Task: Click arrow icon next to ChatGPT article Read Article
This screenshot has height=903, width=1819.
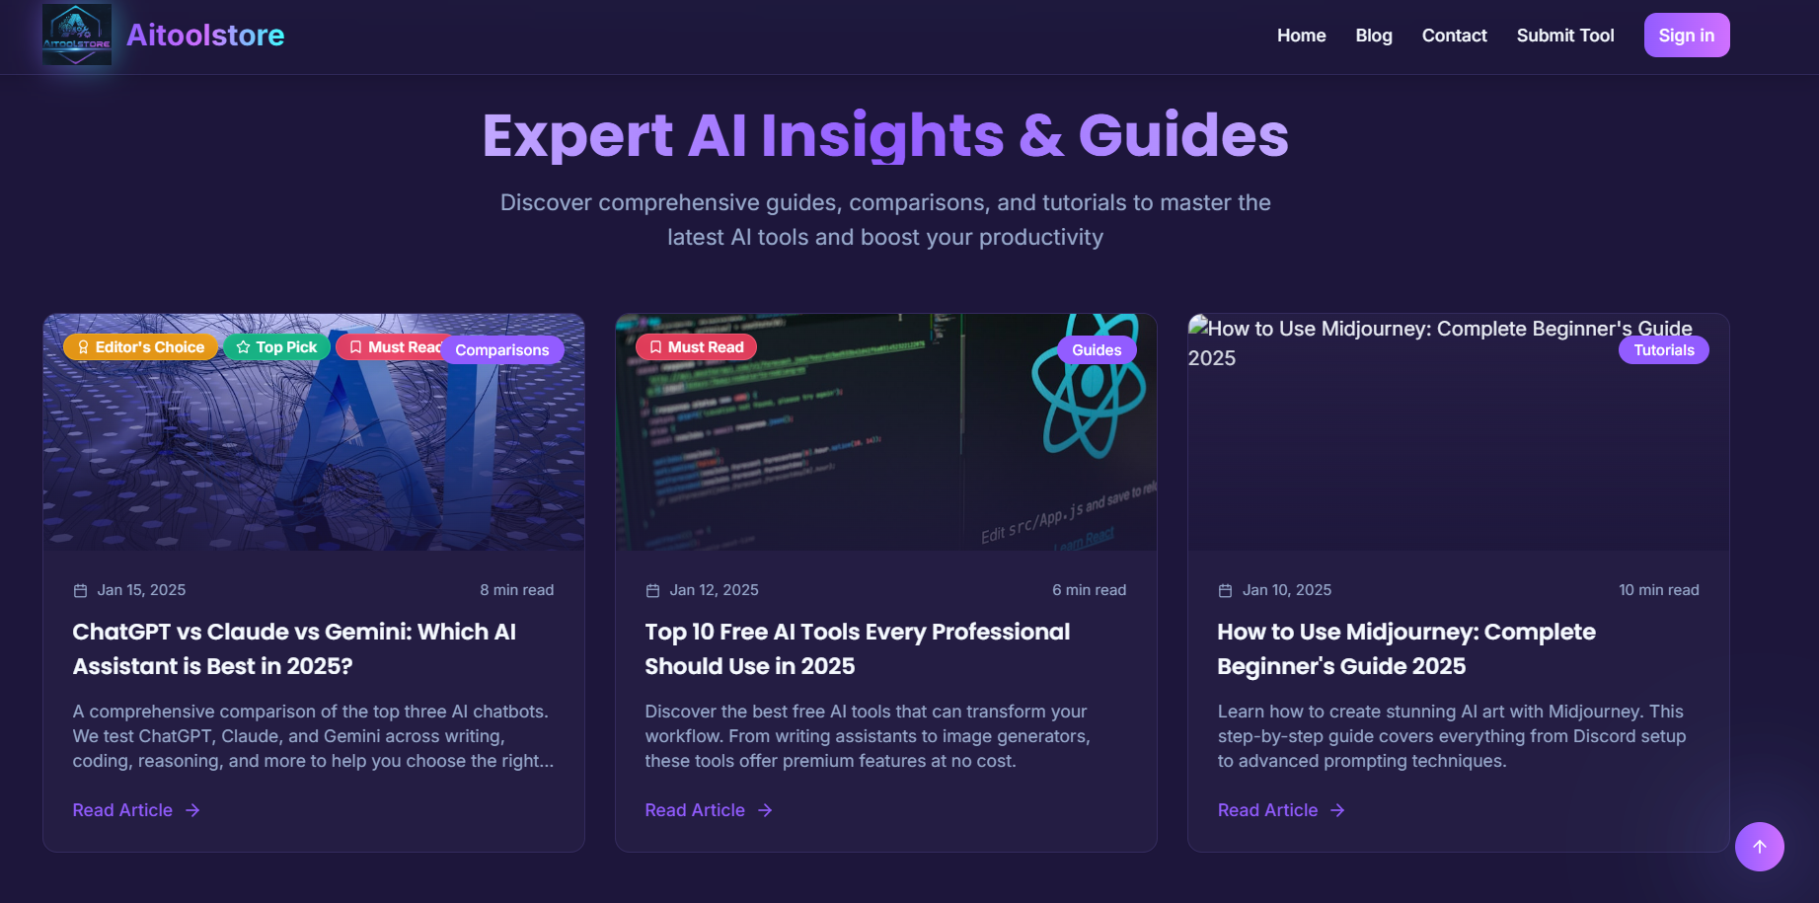Action: [x=192, y=810]
